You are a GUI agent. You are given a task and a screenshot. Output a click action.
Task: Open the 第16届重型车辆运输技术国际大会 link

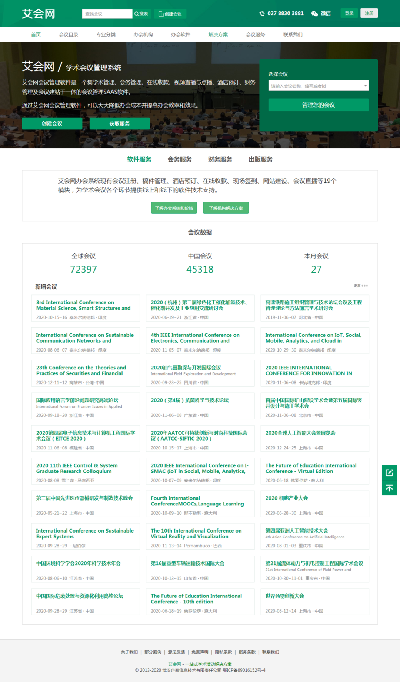pyautogui.click(x=187, y=563)
